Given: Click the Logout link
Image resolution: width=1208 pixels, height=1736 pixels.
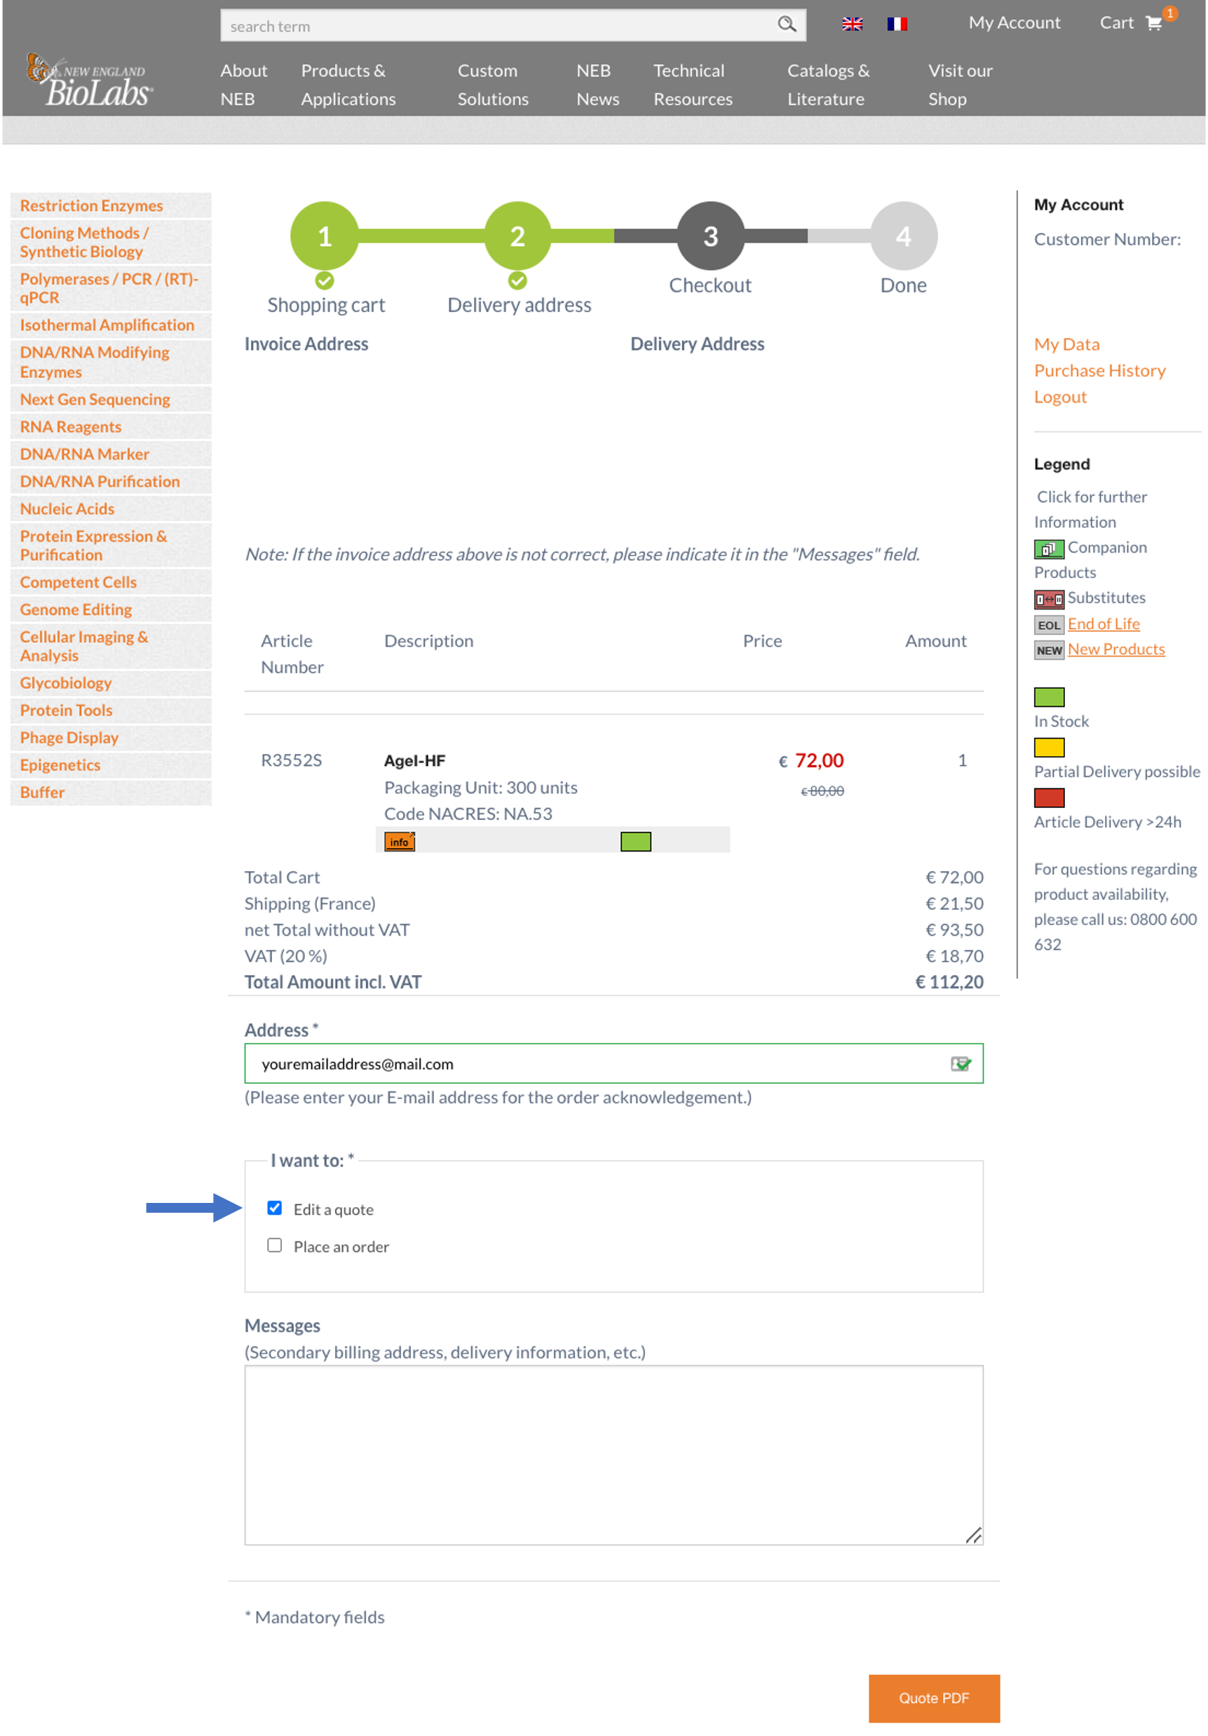Looking at the screenshot, I should [1060, 397].
